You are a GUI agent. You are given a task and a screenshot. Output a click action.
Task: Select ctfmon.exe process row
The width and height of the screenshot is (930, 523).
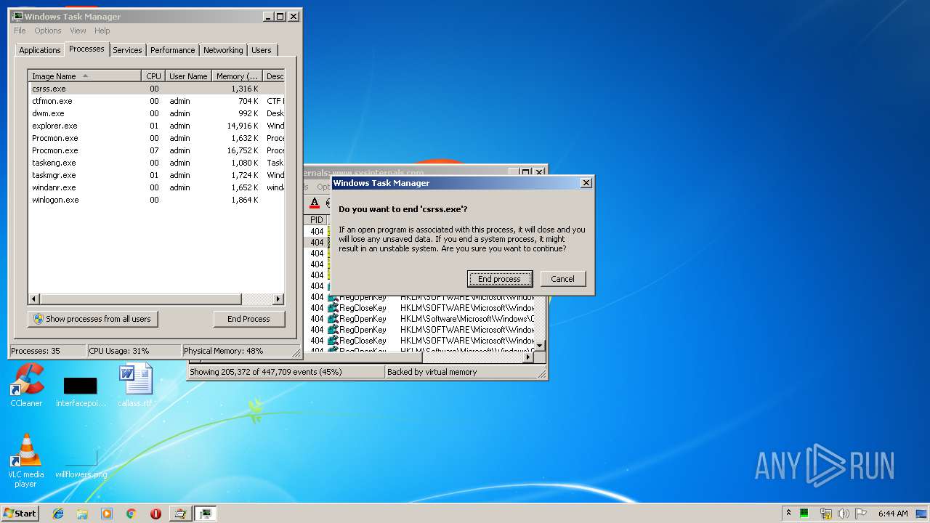click(157, 101)
